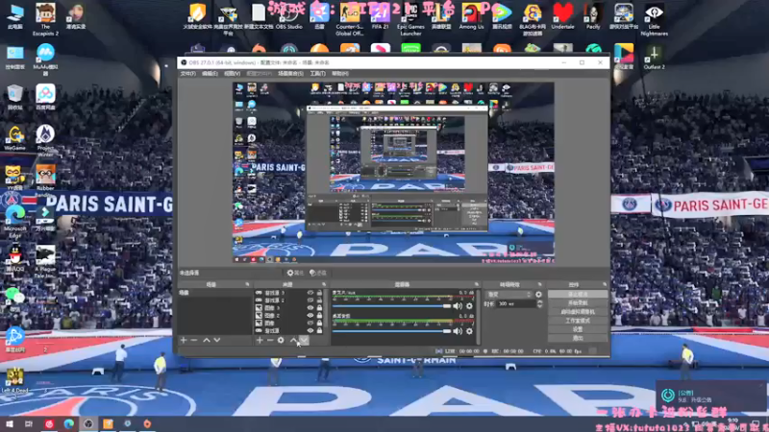Screen dimensions: 769x432
Task: Pop out the 场景 dock via header icon
Action: tap(247, 284)
